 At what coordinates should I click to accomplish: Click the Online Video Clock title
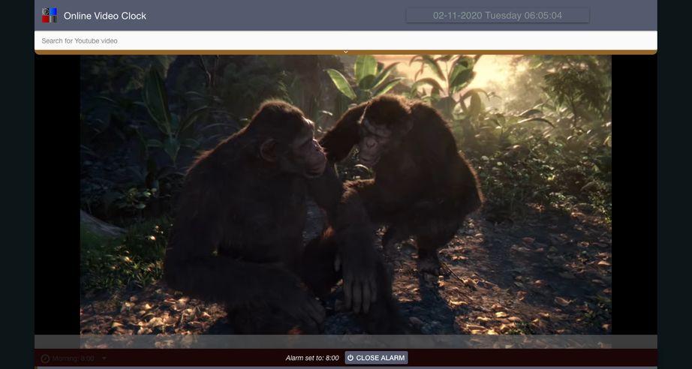point(105,16)
